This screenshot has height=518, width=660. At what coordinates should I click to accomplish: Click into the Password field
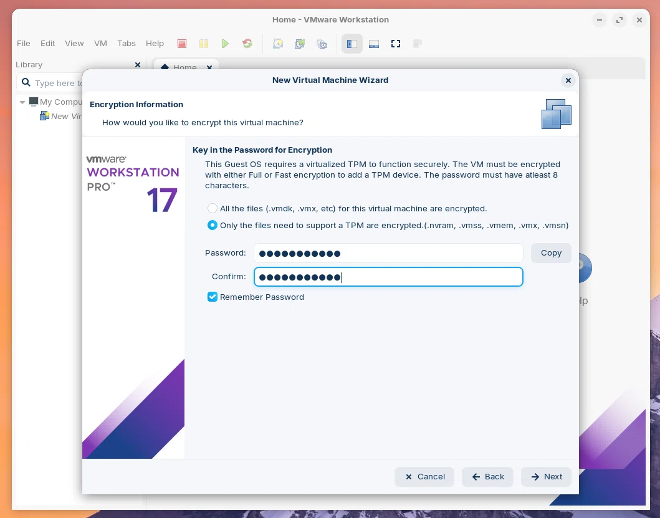tap(388, 253)
